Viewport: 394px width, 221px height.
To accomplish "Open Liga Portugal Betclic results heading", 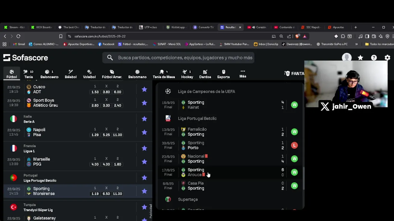I will pyautogui.click(x=197, y=118).
